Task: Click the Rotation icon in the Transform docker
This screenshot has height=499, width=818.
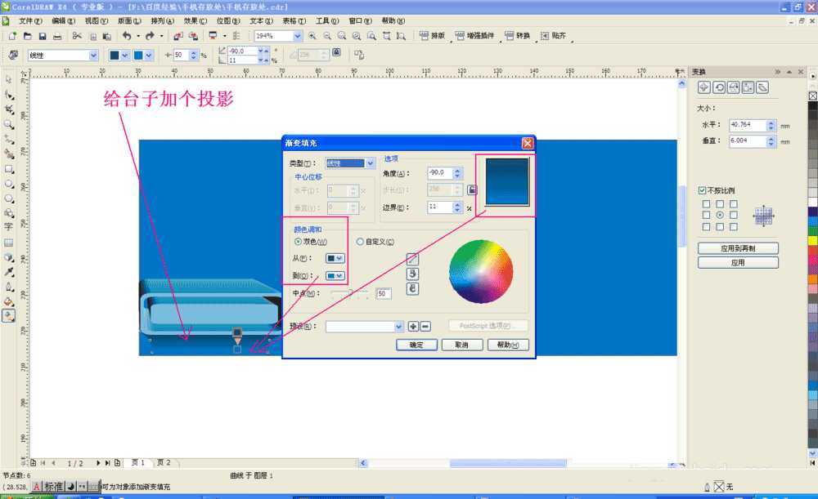Action: point(719,87)
